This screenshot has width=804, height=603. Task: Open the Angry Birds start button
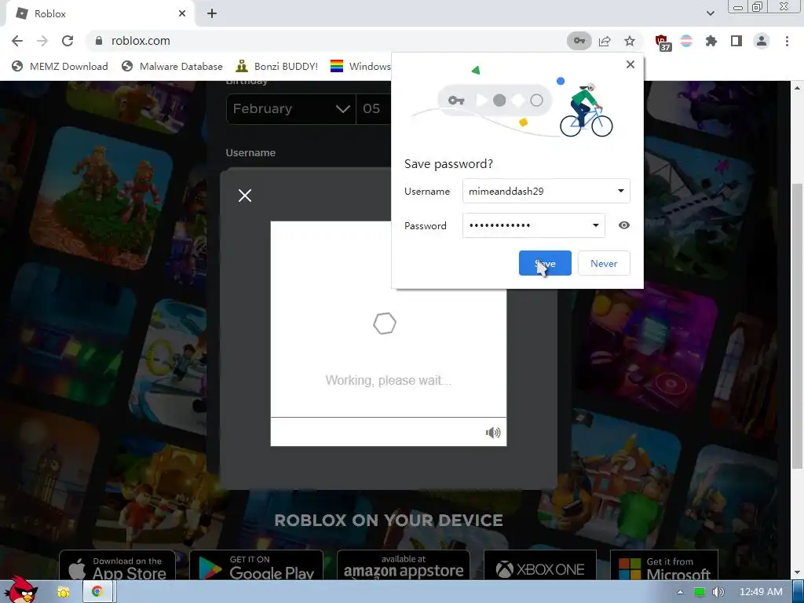click(x=20, y=590)
